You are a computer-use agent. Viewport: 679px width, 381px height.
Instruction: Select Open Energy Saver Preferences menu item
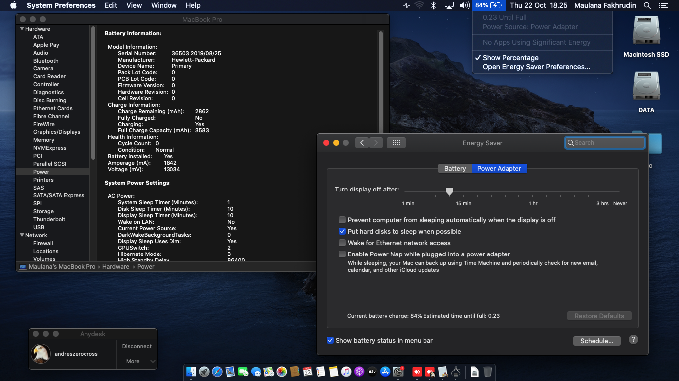pos(536,67)
